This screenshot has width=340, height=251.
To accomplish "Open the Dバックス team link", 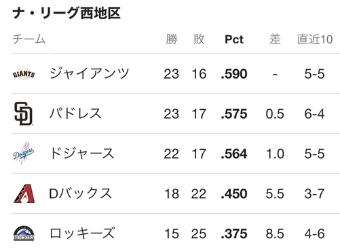I will tap(81, 193).
